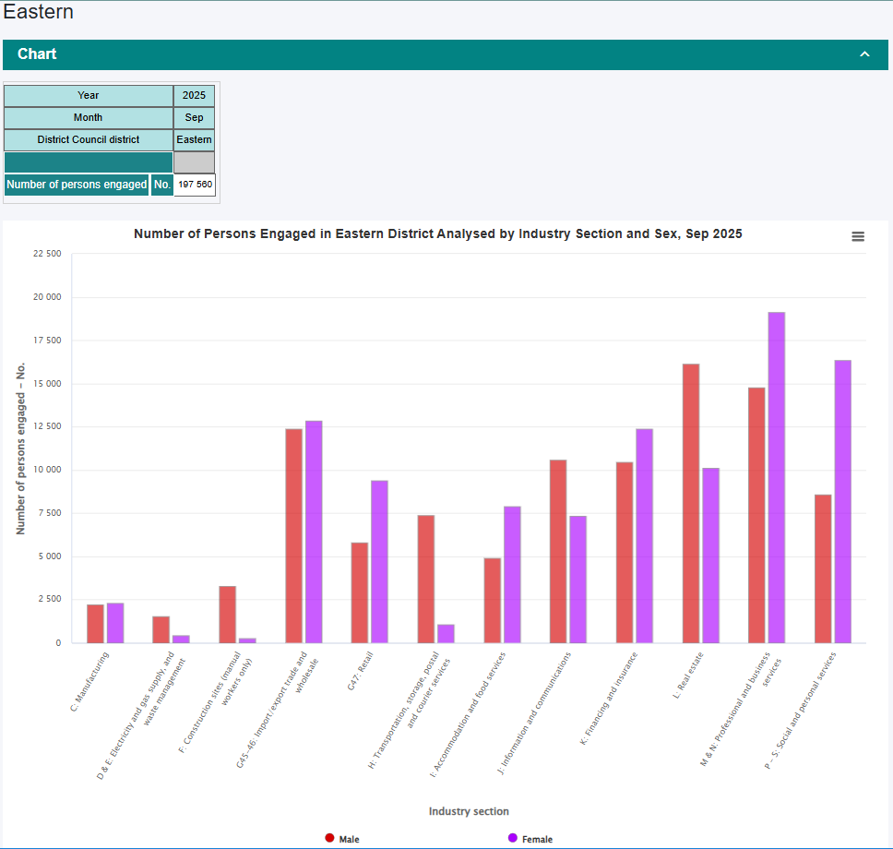Click the red Male legend marker
This screenshot has height=849, width=893.
click(330, 838)
